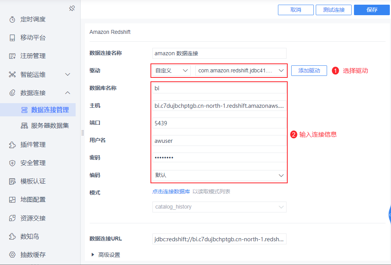
Task: Collapse the 数据连接 chevron
Action: [x=67, y=93]
